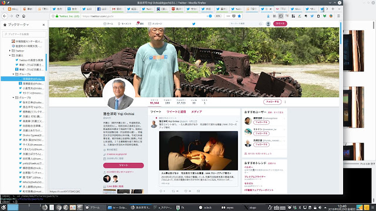This screenshot has width=376, height=211.
Task: Open the pinned tweet caret menu
Action: [x=237, y=121]
